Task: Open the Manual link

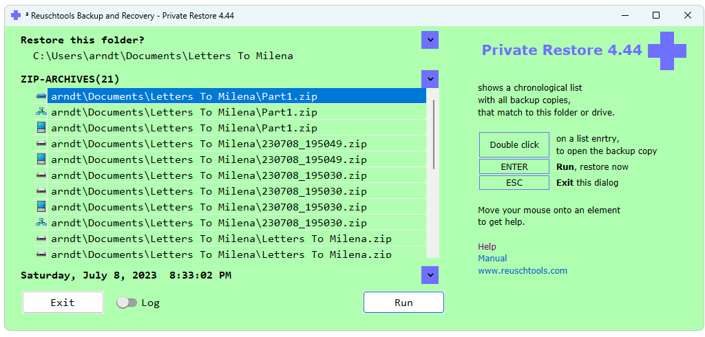Action: [x=492, y=259]
